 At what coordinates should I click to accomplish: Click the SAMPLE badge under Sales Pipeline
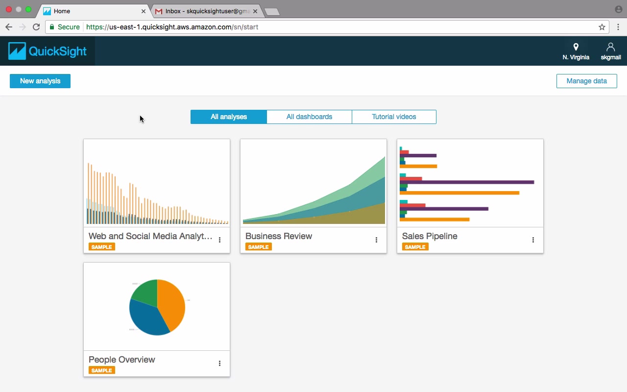coord(415,247)
